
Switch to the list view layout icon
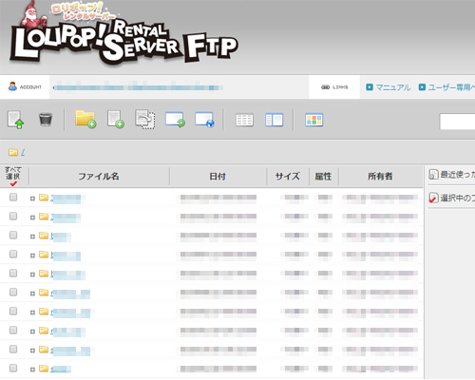[244, 120]
